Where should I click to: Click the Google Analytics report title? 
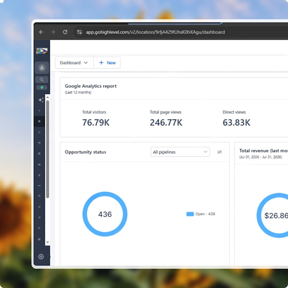(91, 86)
